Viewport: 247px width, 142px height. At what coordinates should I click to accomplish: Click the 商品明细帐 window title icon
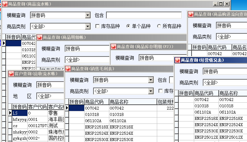tap(39, 37)
